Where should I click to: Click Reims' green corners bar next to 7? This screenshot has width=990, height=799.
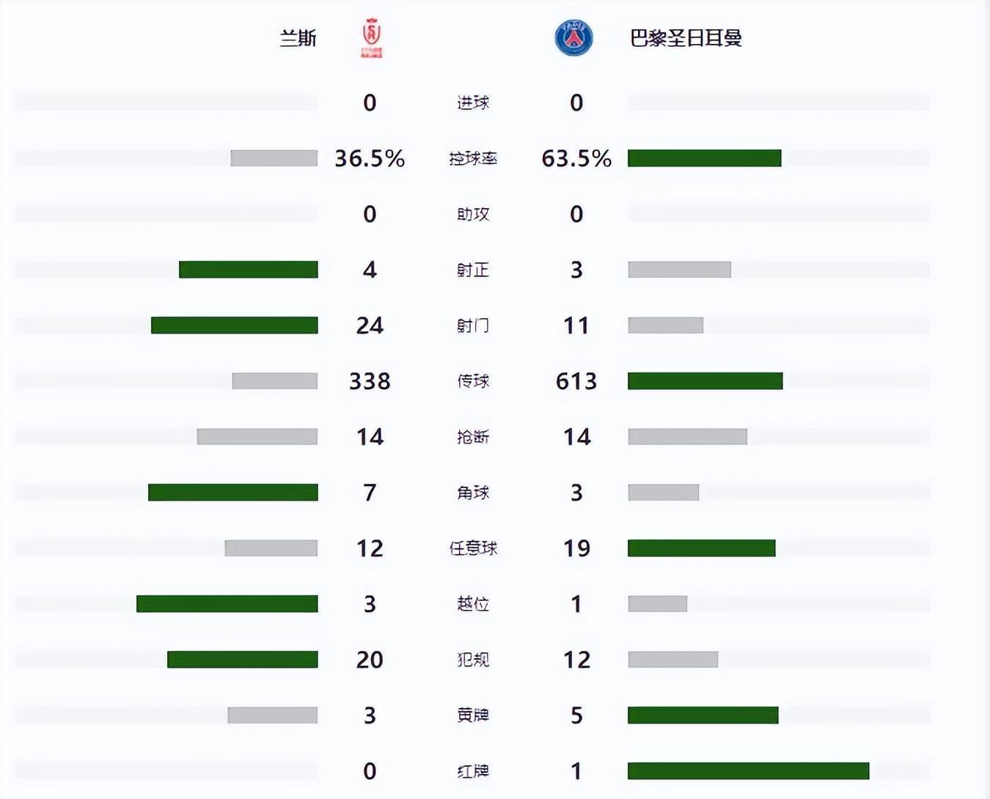[x=233, y=493]
